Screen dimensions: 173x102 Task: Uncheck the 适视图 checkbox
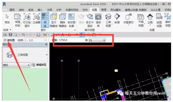point(5,40)
